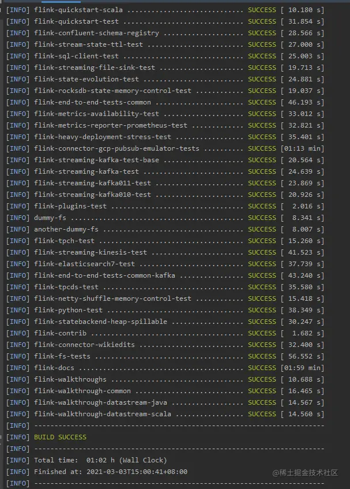The image size is (350, 489).
Task: Click flink-walkthroughs module name
Action: tap(70, 379)
